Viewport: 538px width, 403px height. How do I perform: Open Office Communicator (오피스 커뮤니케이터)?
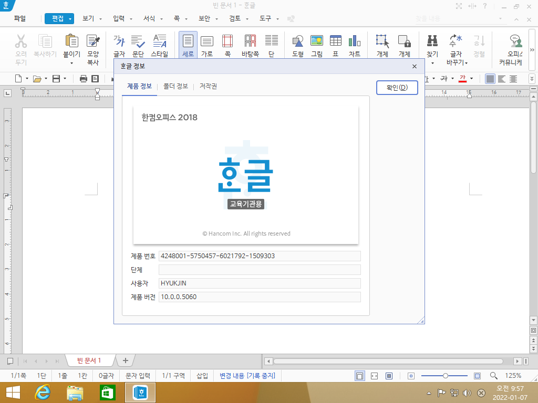coord(515,41)
